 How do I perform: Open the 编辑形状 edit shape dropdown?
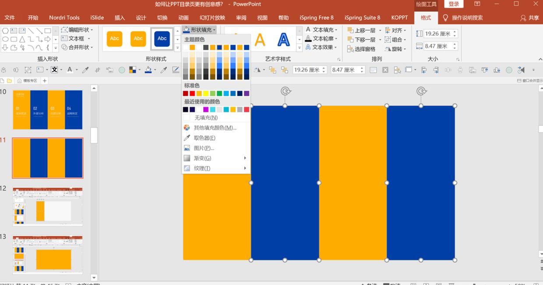click(78, 30)
